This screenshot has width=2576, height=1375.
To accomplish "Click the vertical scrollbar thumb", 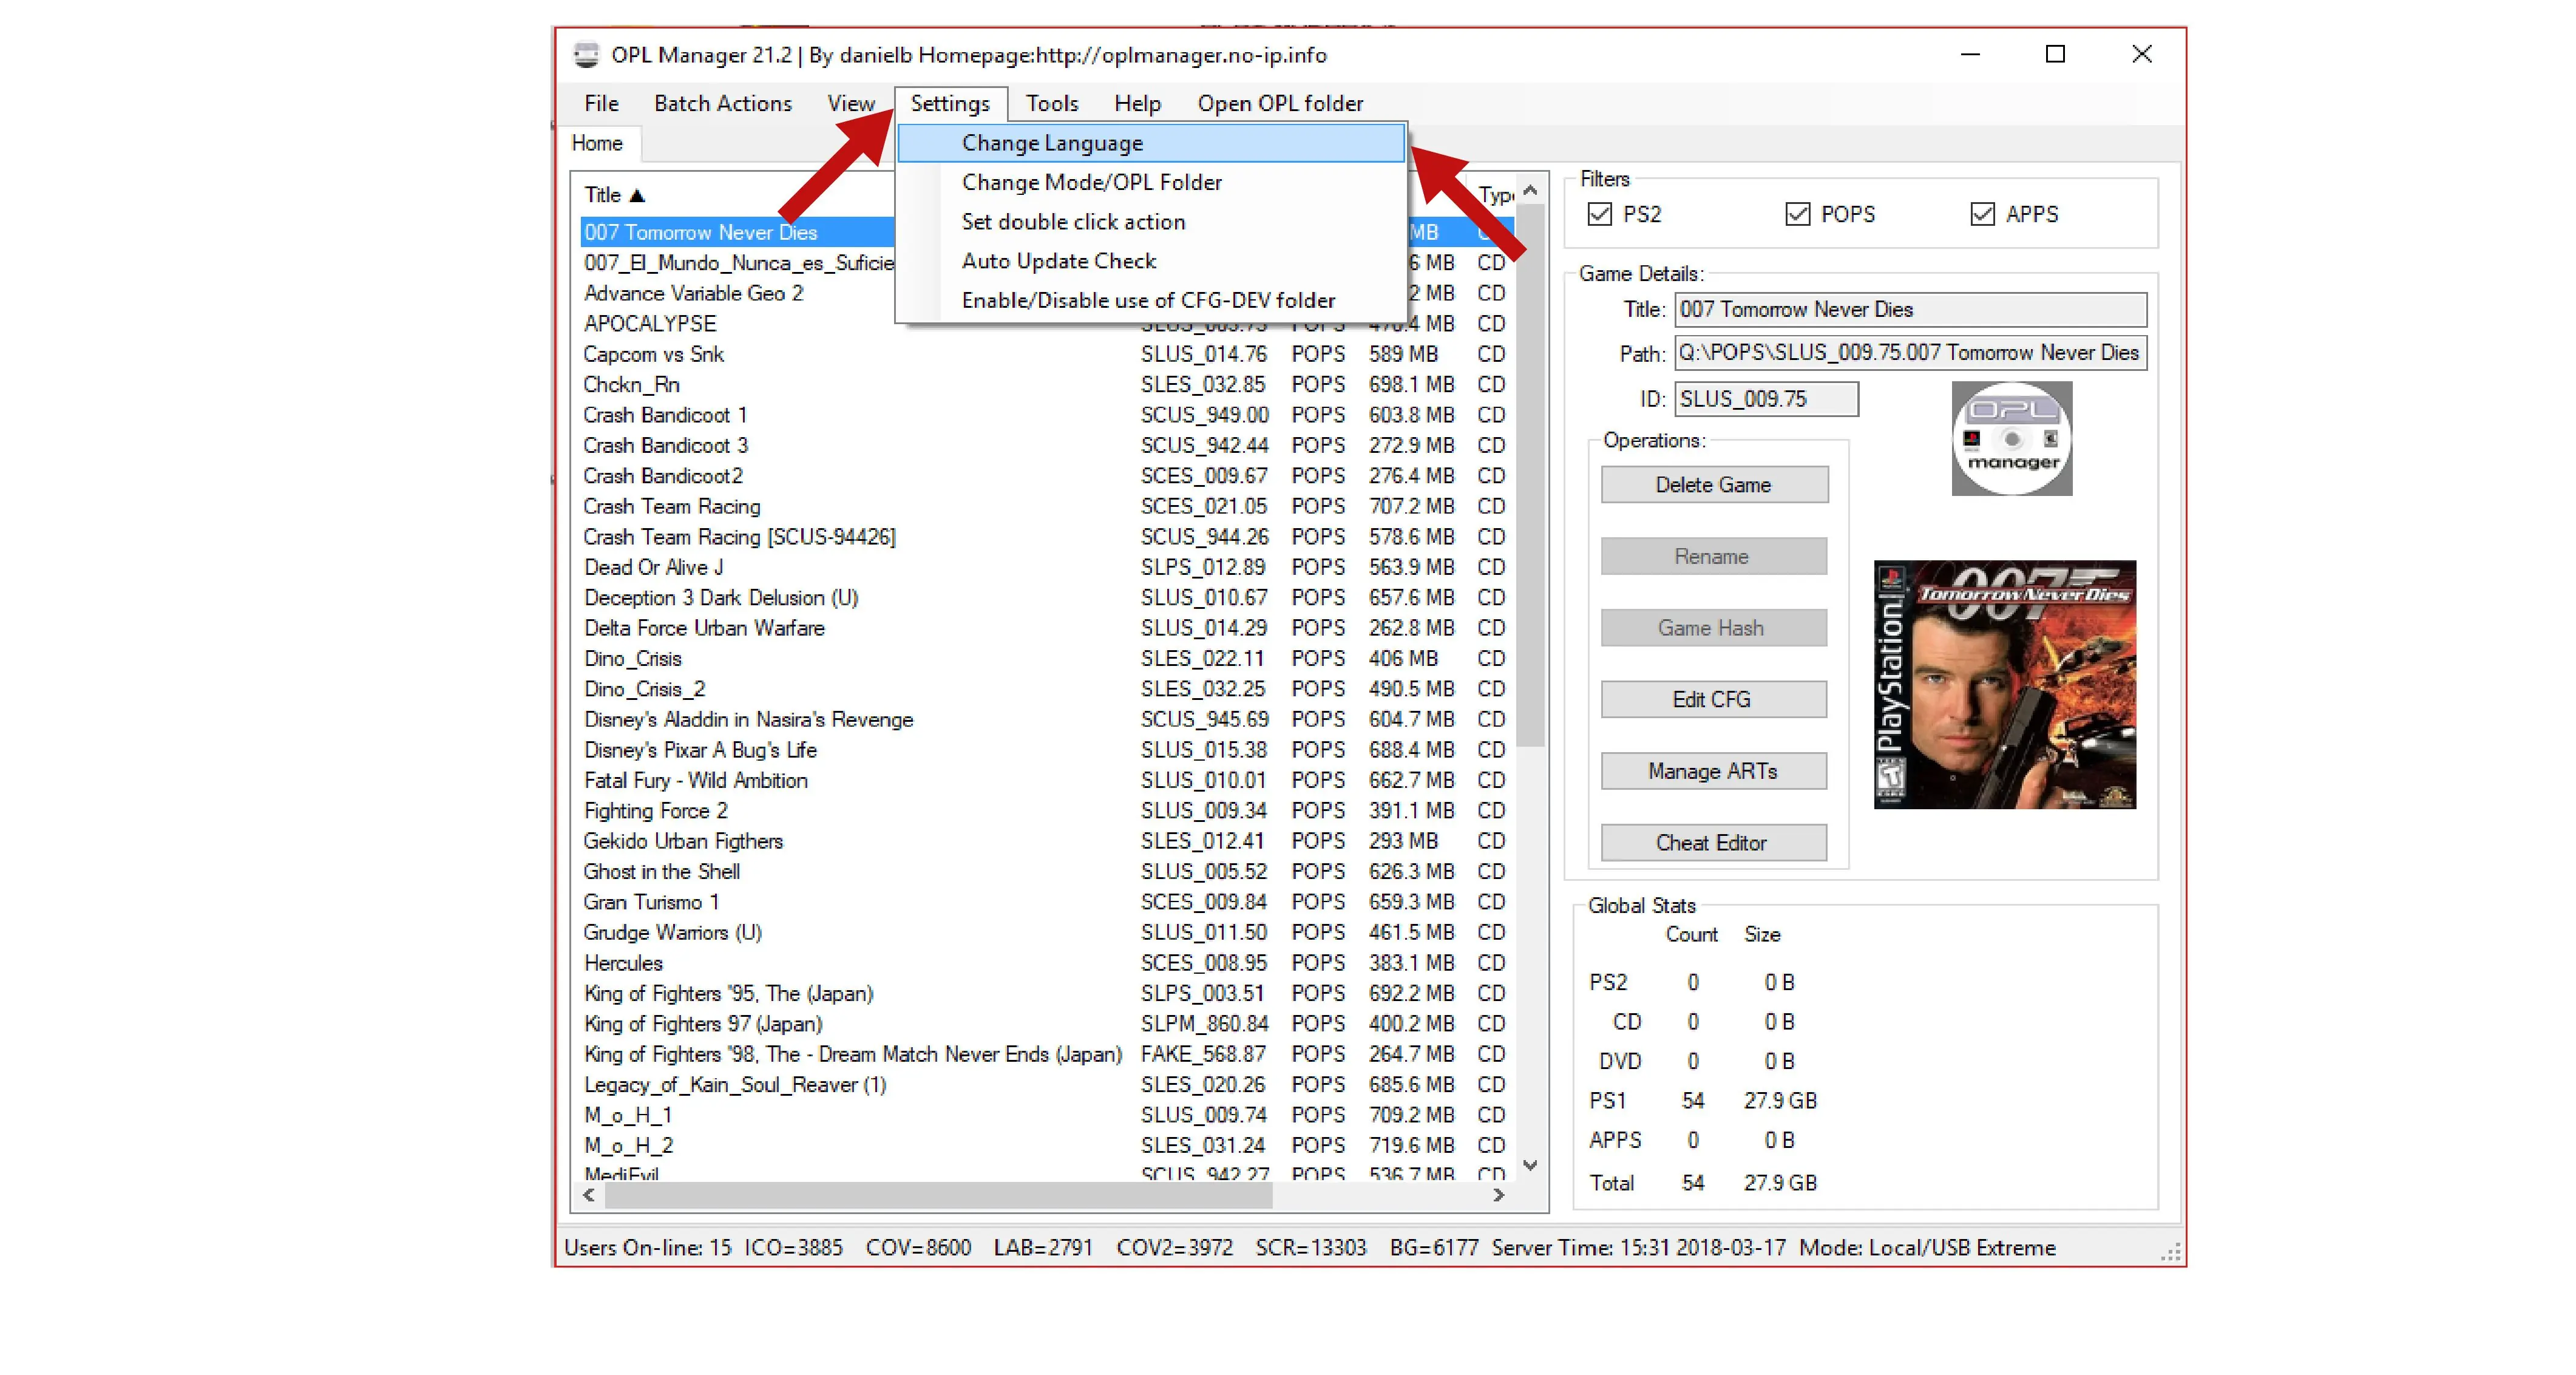I will pyautogui.click(x=1530, y=476).
